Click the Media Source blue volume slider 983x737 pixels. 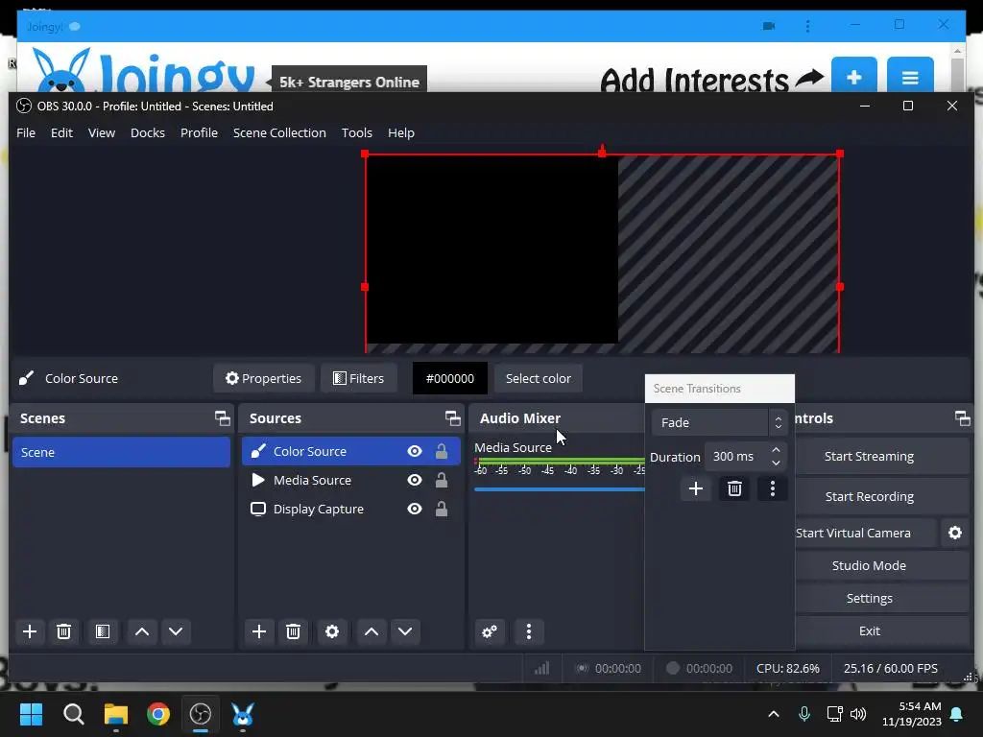click(560, 489)
